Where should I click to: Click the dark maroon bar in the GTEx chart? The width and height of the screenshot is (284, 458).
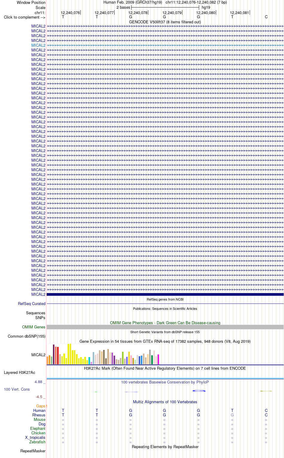[x=54, y=354]
